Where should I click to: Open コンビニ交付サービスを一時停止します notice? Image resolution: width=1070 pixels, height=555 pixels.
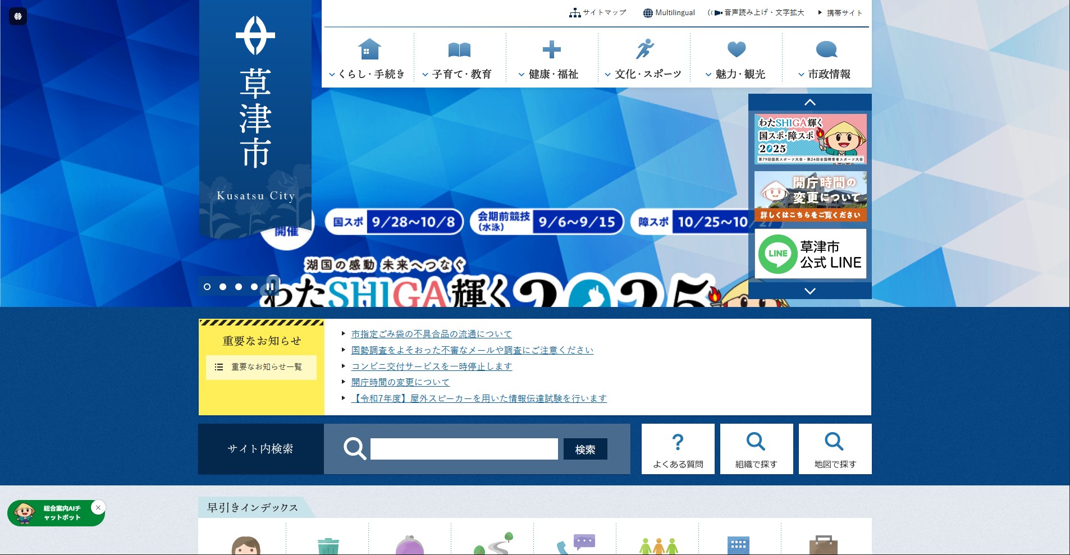(x=432, y=366)
